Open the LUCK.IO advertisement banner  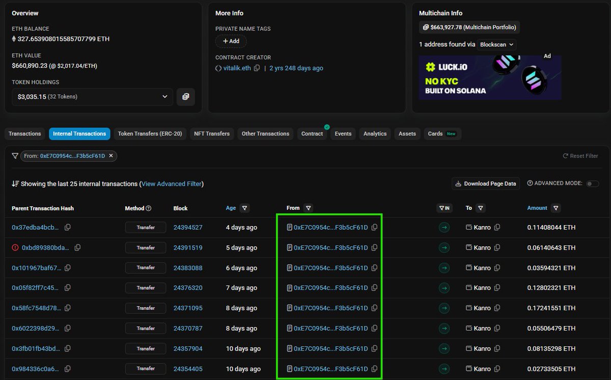490,77
